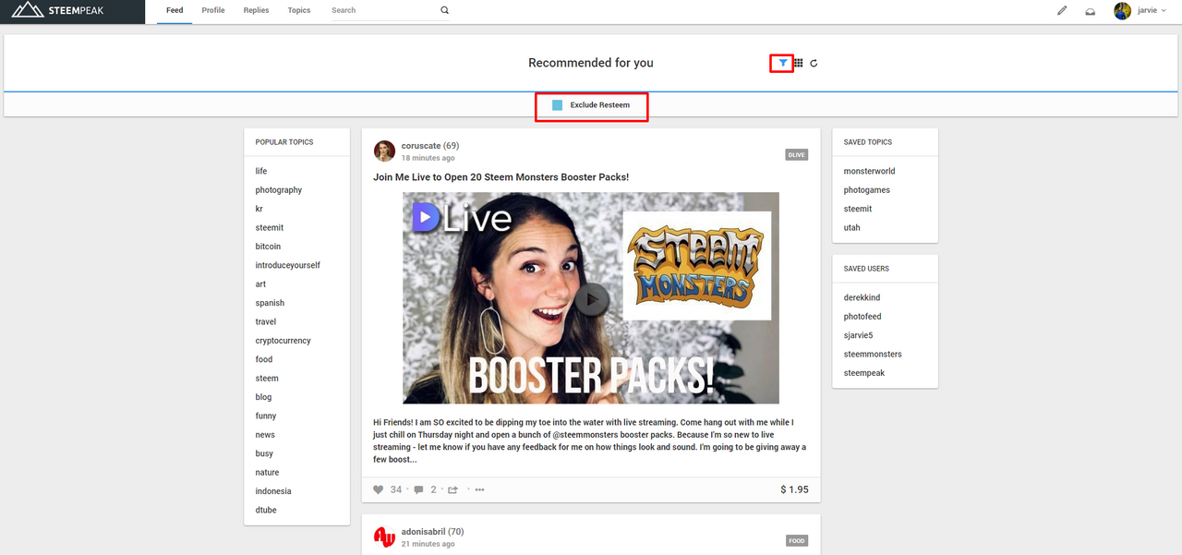Viewport: 1182px width, 555px height.
Task: Open the Feed tab
Action: (x=175, y=11)
